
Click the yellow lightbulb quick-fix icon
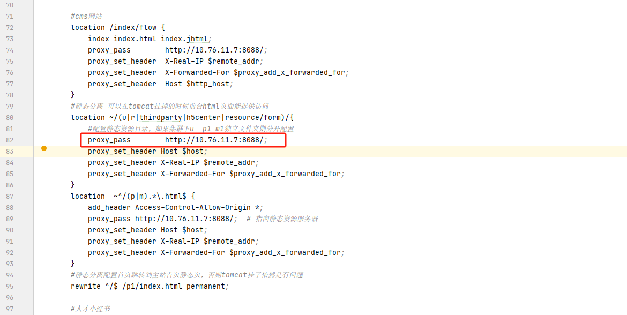44,149
